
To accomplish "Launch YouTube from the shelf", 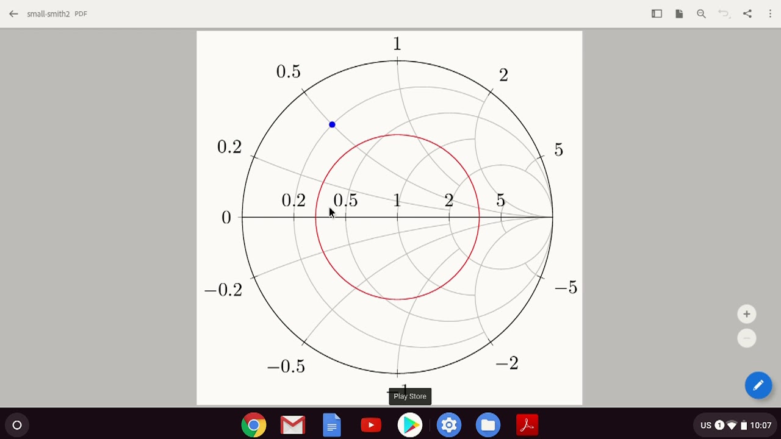I will pyautogui.click(x=371, y=425).
